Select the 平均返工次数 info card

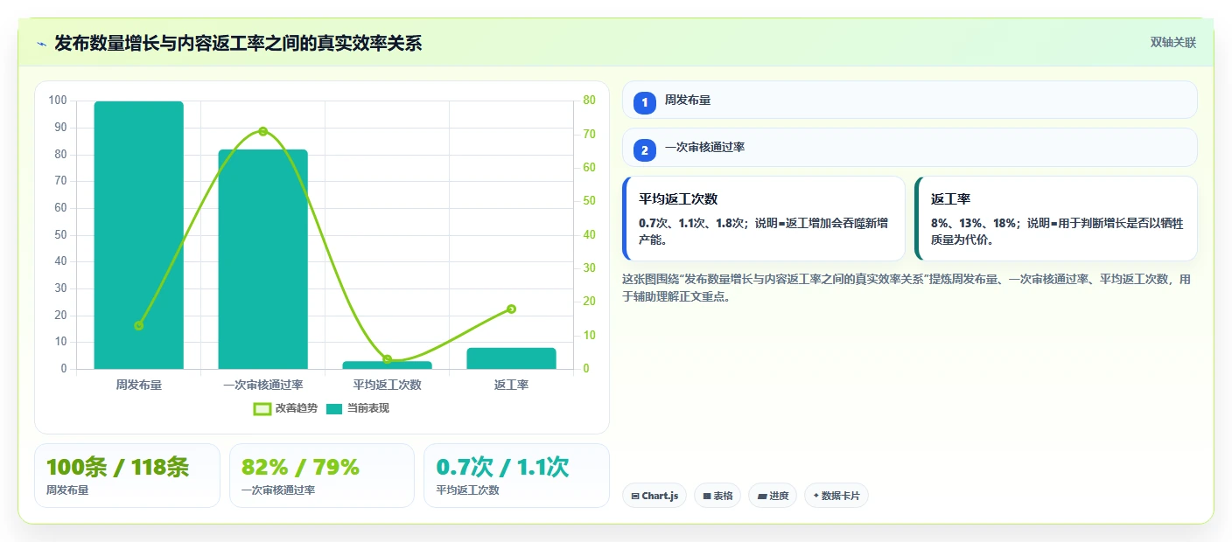click(763, 219)
